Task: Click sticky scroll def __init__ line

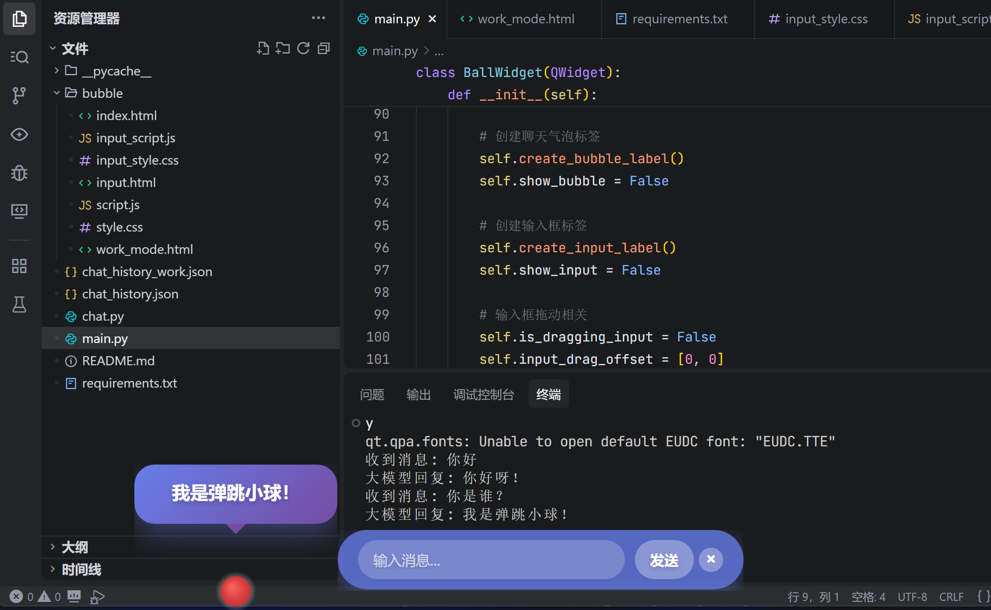Action: 522,95
